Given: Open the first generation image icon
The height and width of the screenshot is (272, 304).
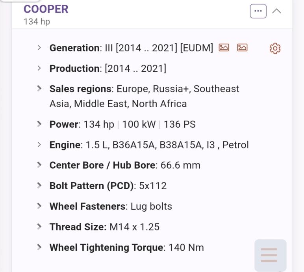Looking at the screenshot, I should [x=224, y=48].
